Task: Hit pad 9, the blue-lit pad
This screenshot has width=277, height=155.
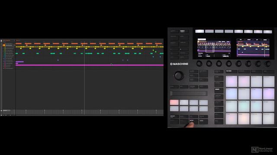Action: point(232,94)
